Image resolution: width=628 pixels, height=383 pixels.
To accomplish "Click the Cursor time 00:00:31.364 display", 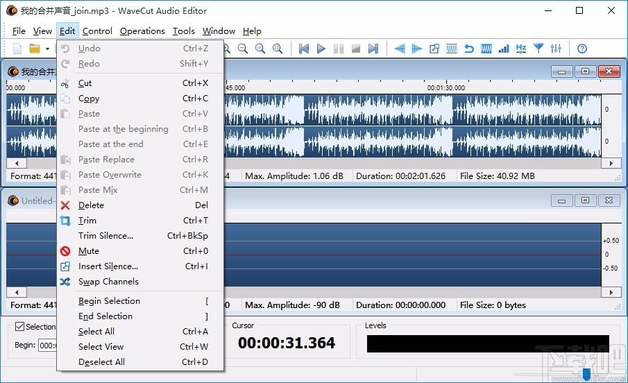I will (x=287, y=343).
